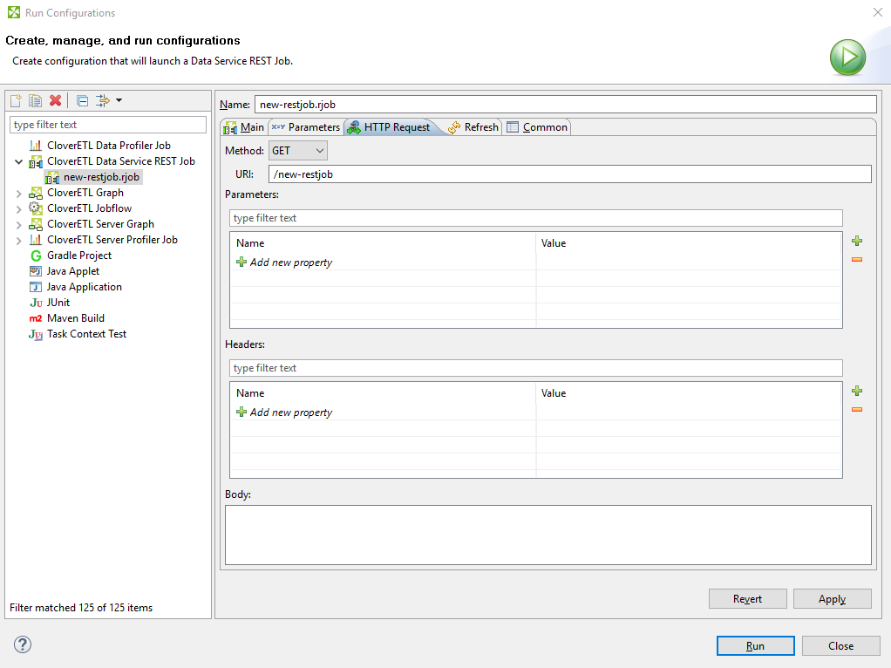Image resolution: width=891 pixels, height=668 pixels.
Task: Expand CloverETL Server Profiler Job node
Action: pos(19,241)
